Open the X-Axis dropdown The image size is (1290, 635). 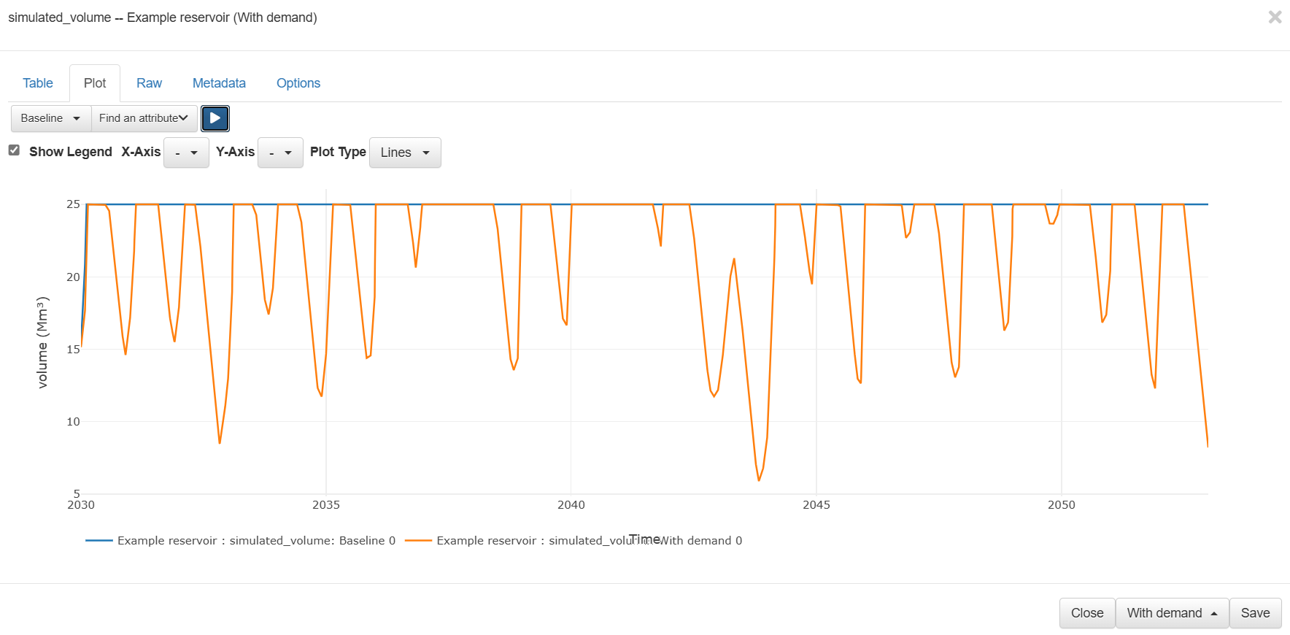coord(186,153)
